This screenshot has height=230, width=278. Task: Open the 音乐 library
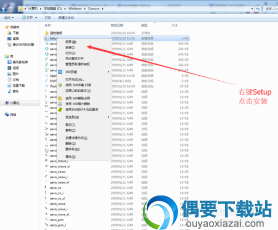click(13, 91)
